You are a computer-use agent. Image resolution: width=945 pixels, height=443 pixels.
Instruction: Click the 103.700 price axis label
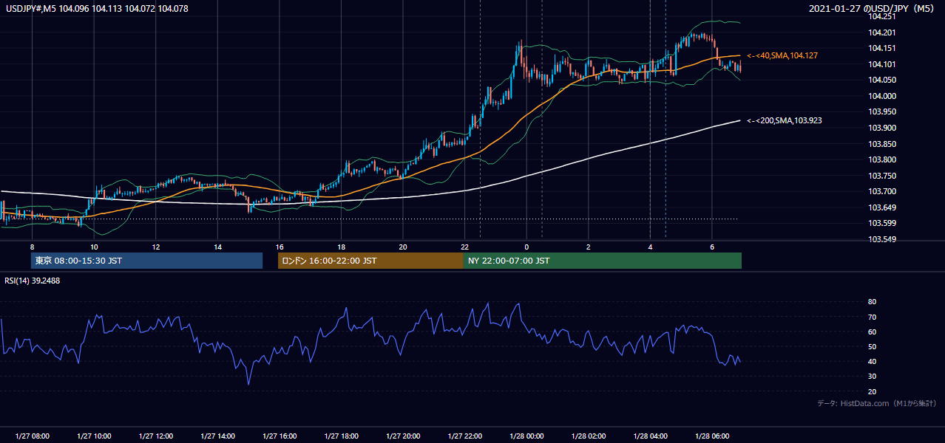click(x=881, y=191)
